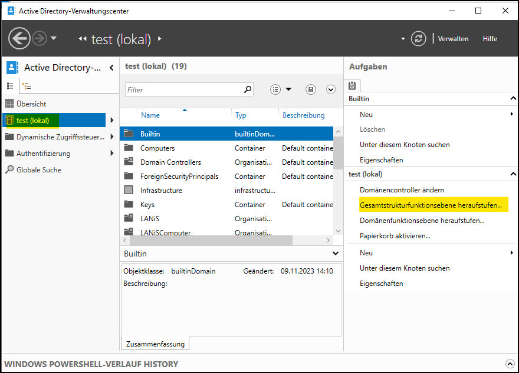This screenshot has width=519, height=373.
Task: Click the vertical scrollbar of object list
Action: (x=338, y=152)
